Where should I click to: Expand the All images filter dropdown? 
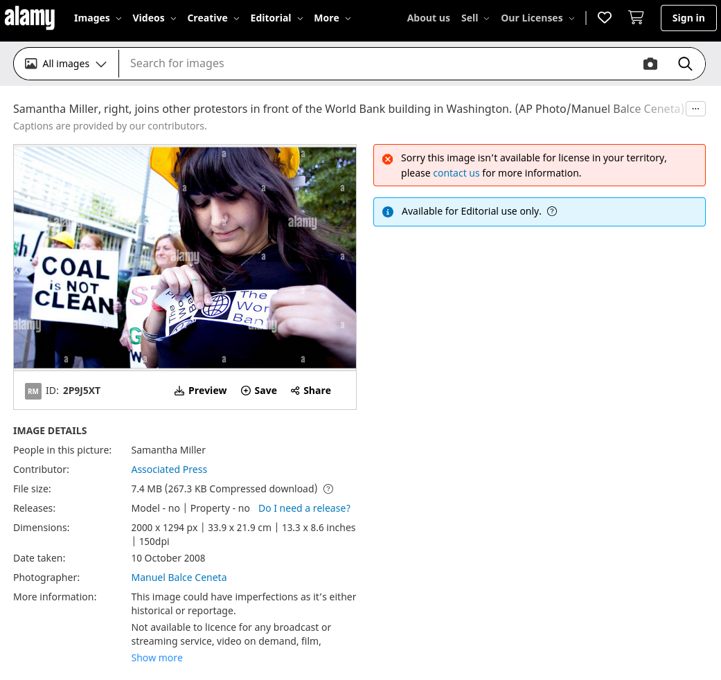pos(66,64)
